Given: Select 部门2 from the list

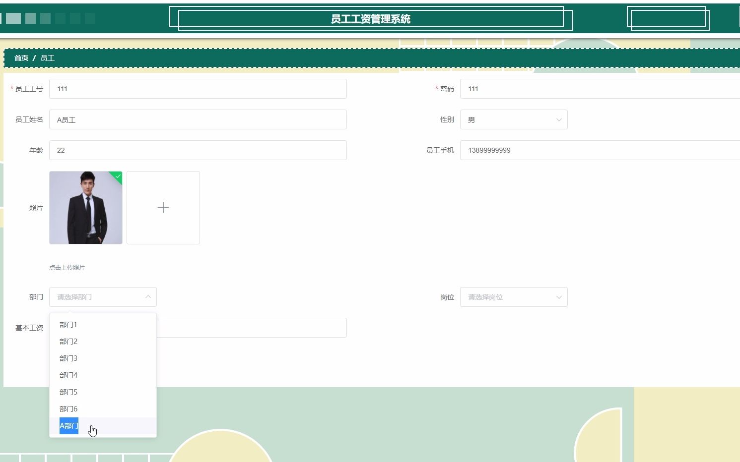Looking at the screenshot, I should pyautogui.click(x=103, y=342).
